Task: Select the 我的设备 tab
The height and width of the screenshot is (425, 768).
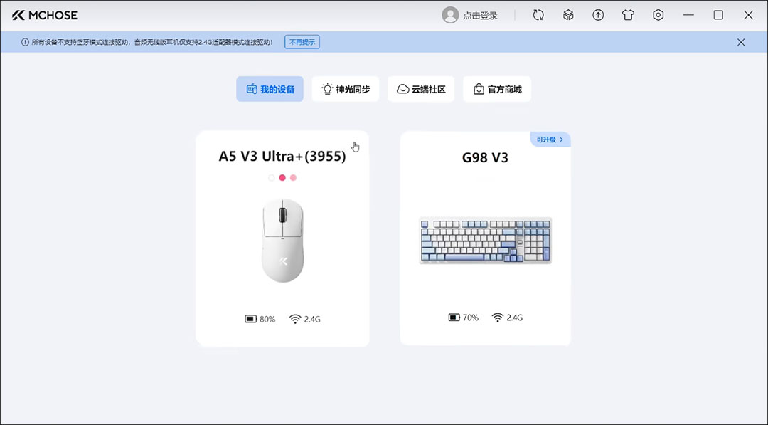Action: pyautogui.click(x=270, y=89)
